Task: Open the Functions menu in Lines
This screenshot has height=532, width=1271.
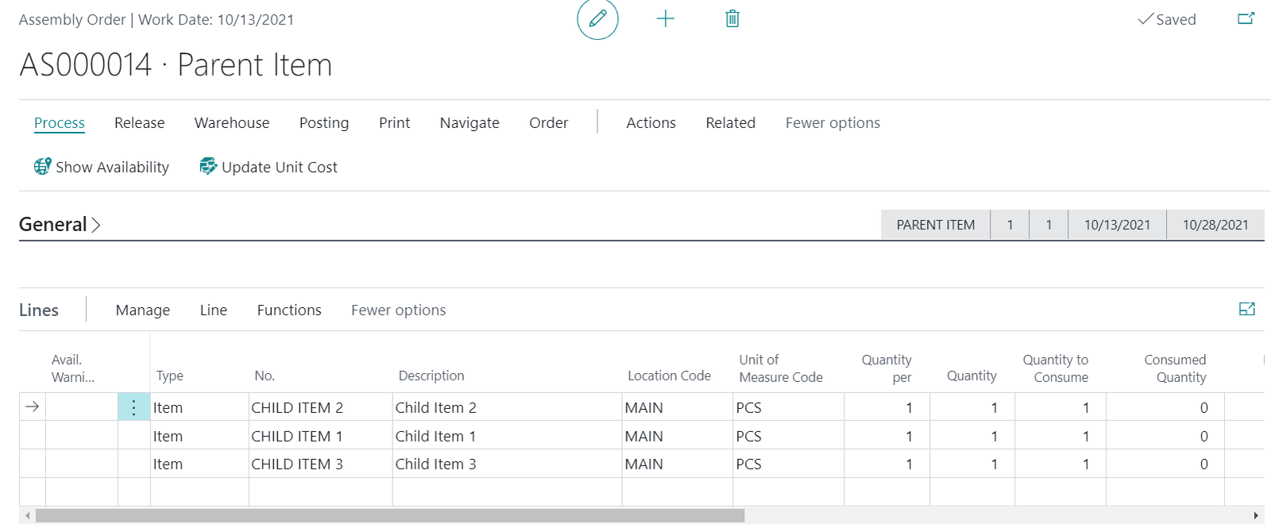Action: click(x=289, y=310)
